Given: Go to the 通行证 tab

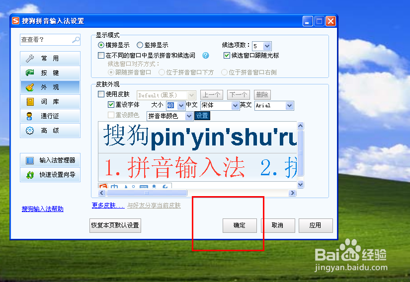Looking at the screenshot, I should [x=50, y=116].
